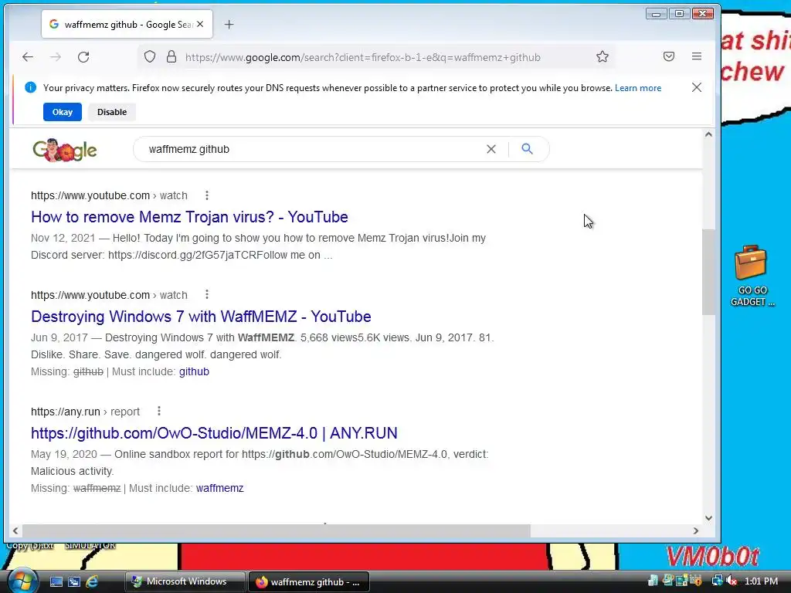This screenshot has width=791, height=593.
Task: Click the muted volume tray icon
Action: 731,581
